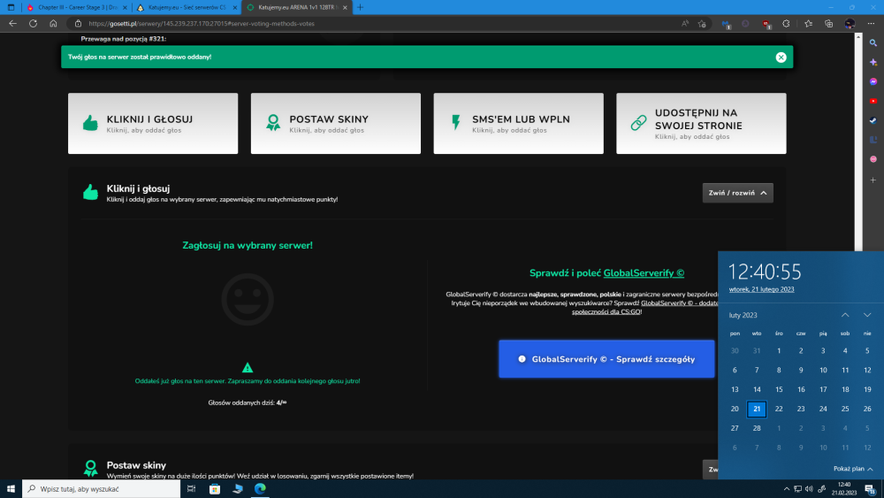
Task: Click the luty 2023 month header
Action: click(x=743, y=315)
